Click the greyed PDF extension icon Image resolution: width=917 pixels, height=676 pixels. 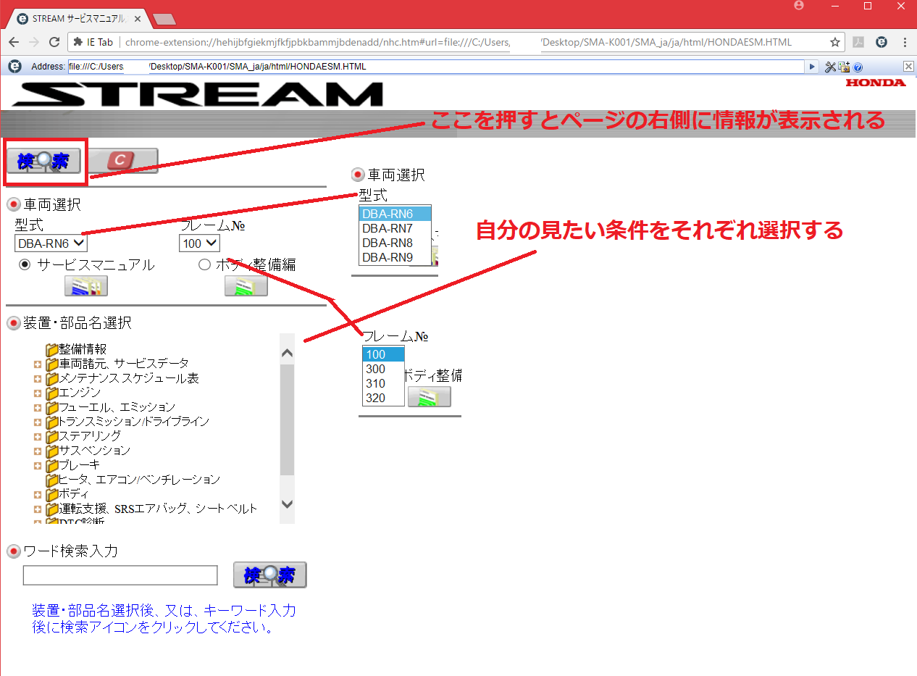(858, 42)
